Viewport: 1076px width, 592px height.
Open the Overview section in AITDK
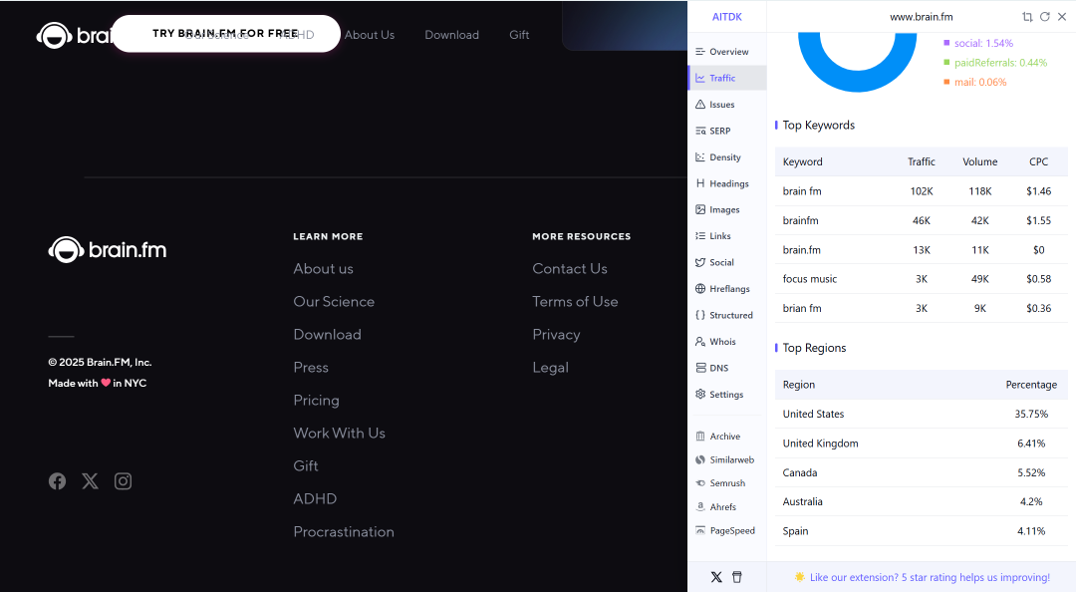(726, 52)
